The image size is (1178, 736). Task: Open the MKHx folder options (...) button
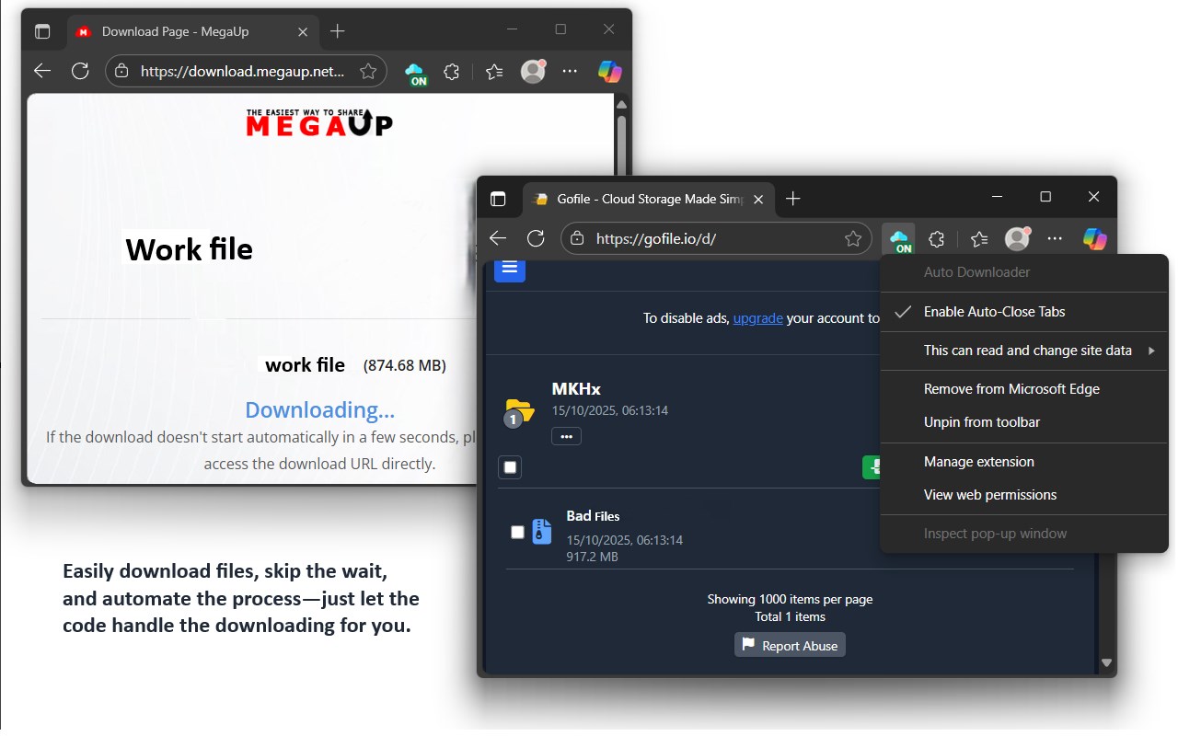point(566,436)
